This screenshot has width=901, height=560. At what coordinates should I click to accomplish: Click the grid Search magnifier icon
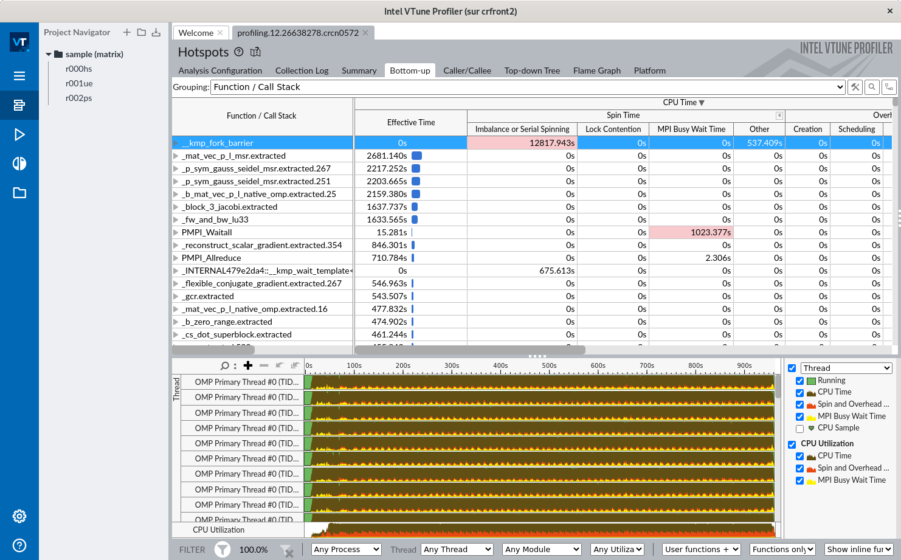click(872, 87)
